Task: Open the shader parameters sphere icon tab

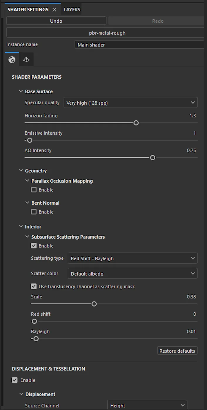Action: pyautogui.click(x=12, y=60)
